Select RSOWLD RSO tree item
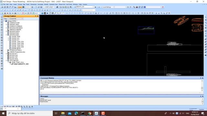 click(x=14, y=33)
